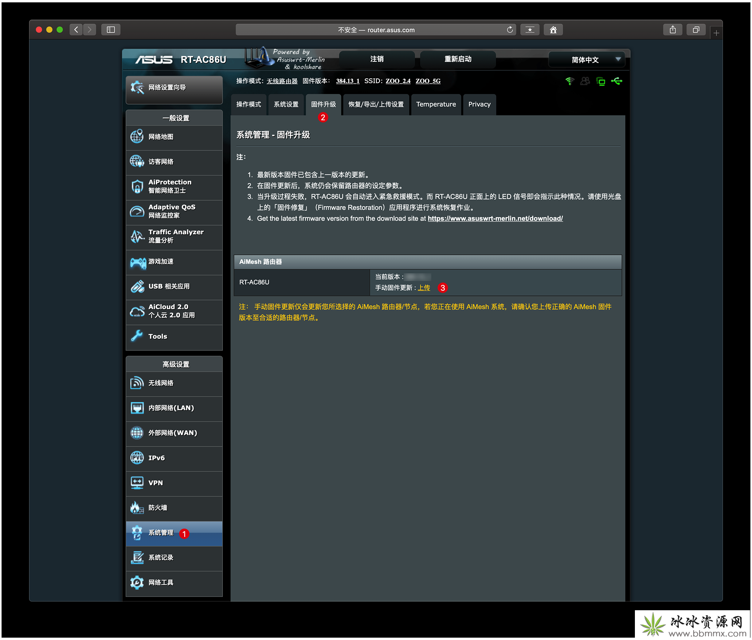Switch to the 操作模式 tab

[249, 105]
